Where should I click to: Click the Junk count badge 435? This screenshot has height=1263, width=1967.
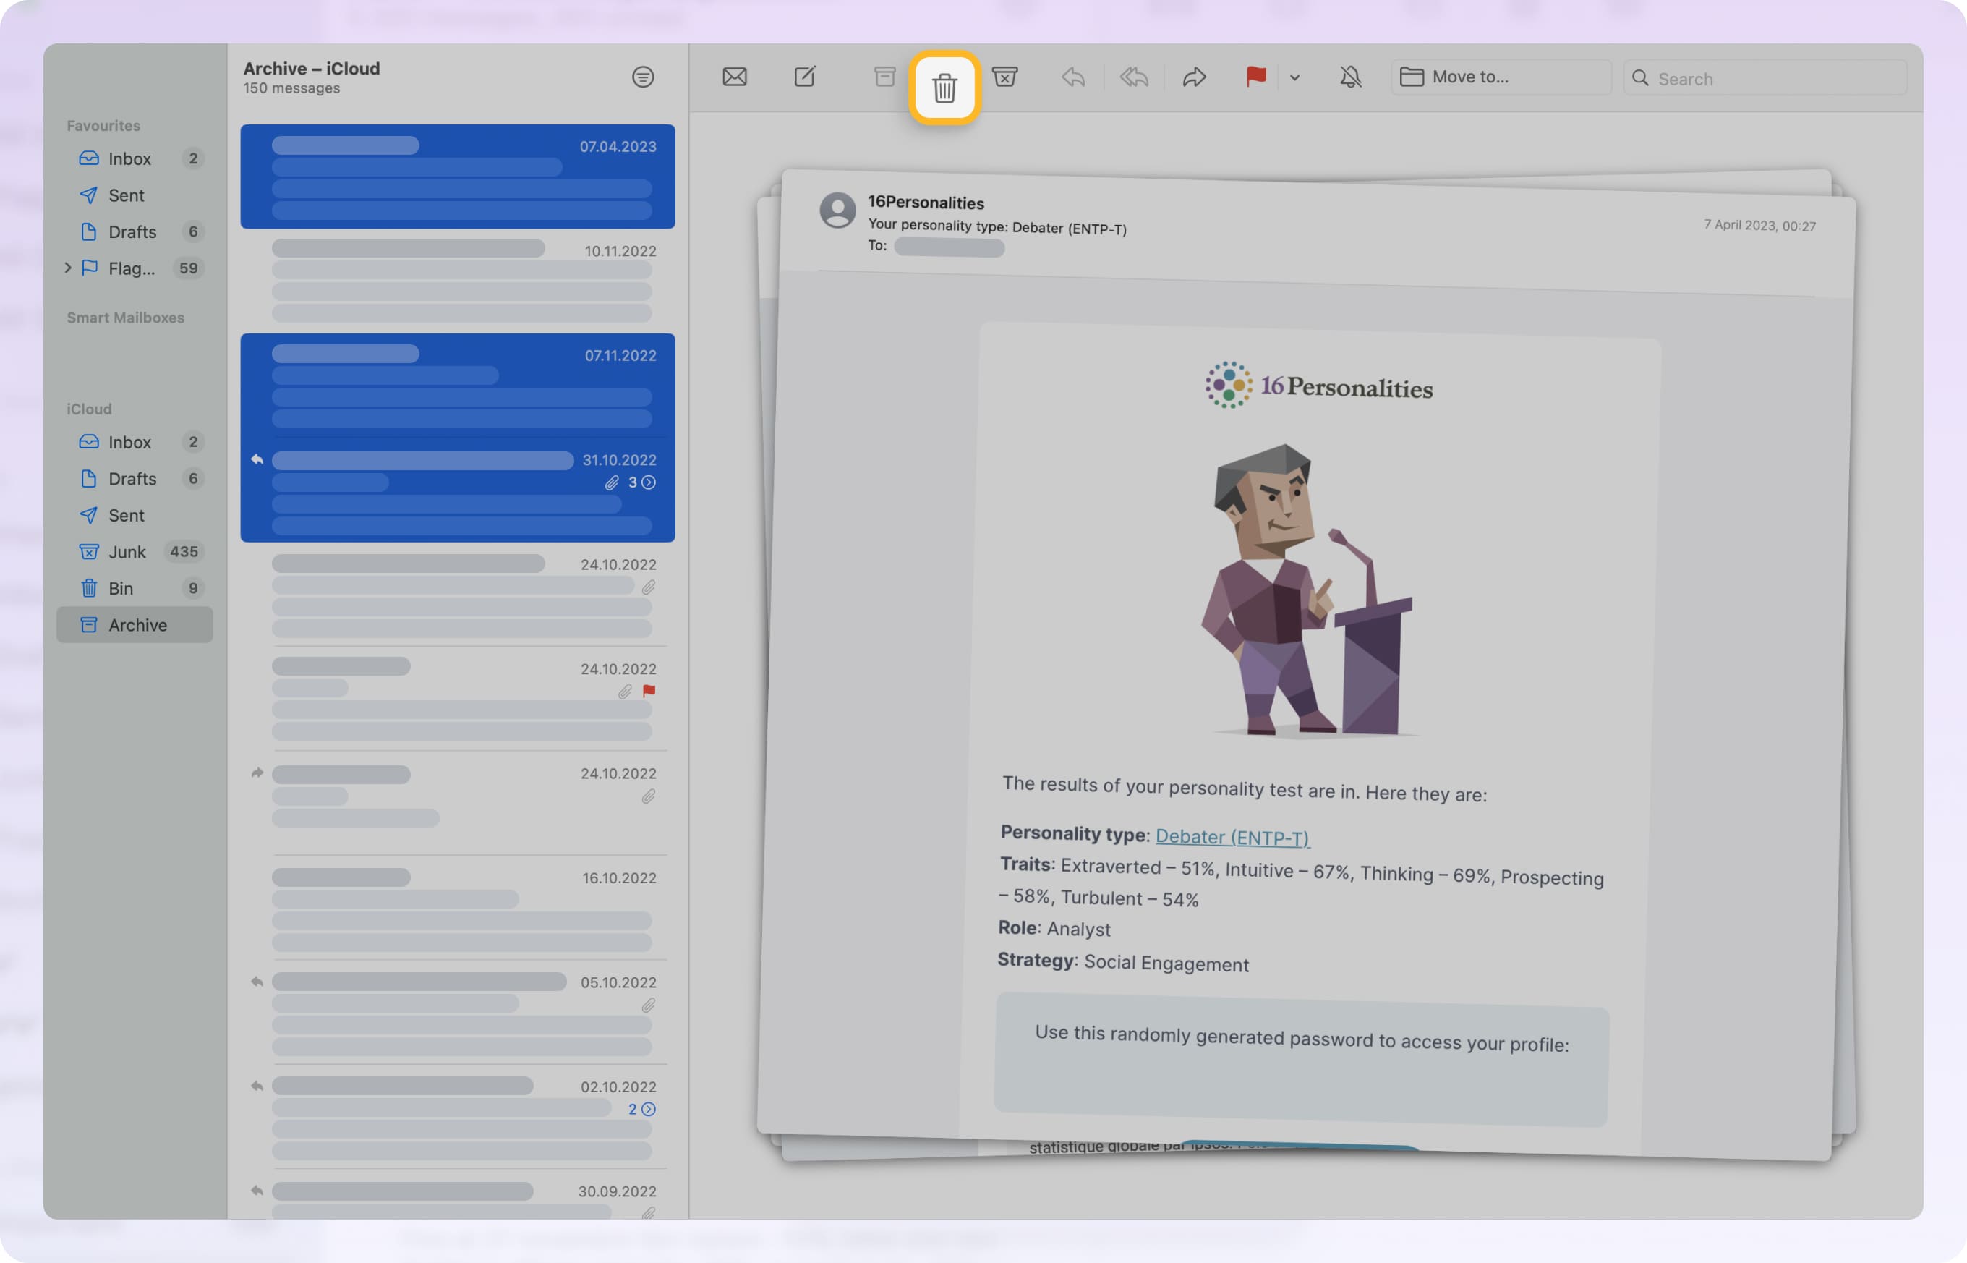tap(184, 552)
